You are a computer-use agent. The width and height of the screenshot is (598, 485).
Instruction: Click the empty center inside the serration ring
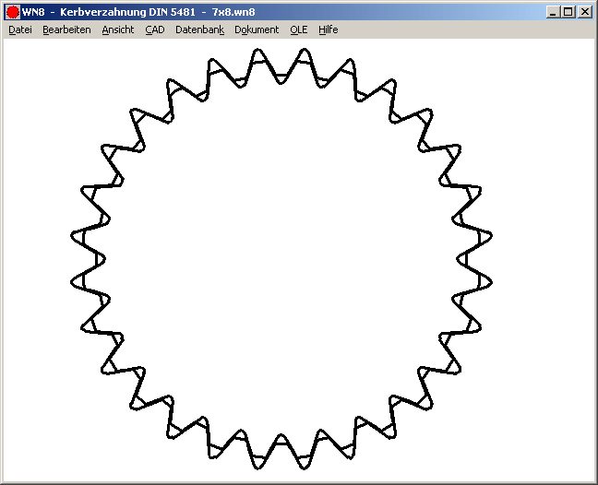(281, 258)
